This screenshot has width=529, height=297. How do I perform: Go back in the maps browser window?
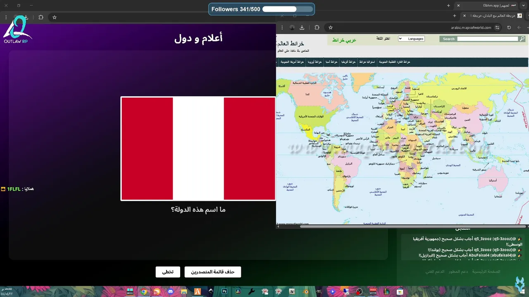pyautogui.click(x=519, y=28)
